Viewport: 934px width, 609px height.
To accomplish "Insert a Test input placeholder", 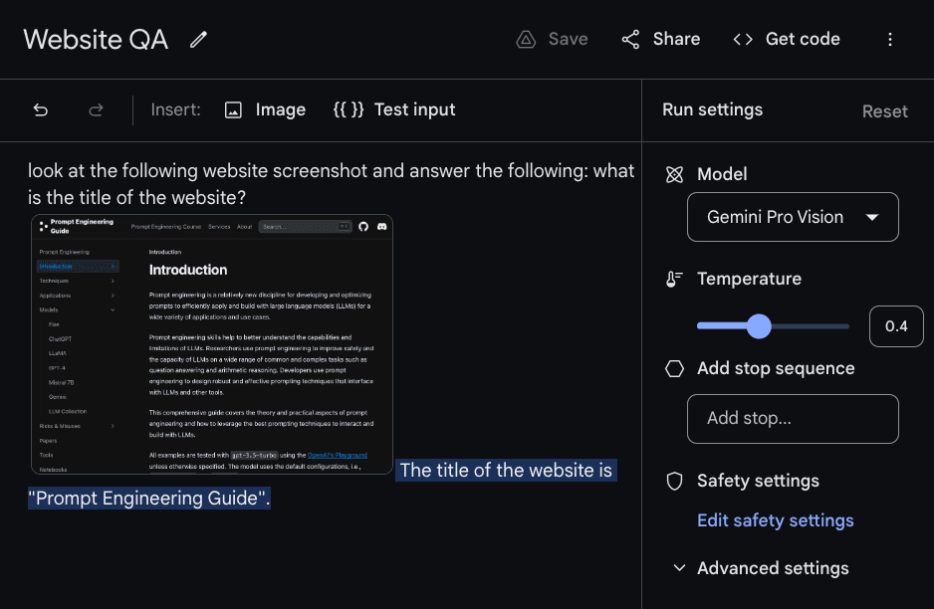I will click(396, 109).
